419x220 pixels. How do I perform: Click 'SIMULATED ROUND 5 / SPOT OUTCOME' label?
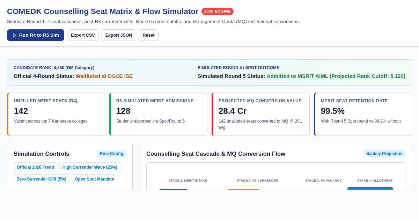(x=238, y=68)
